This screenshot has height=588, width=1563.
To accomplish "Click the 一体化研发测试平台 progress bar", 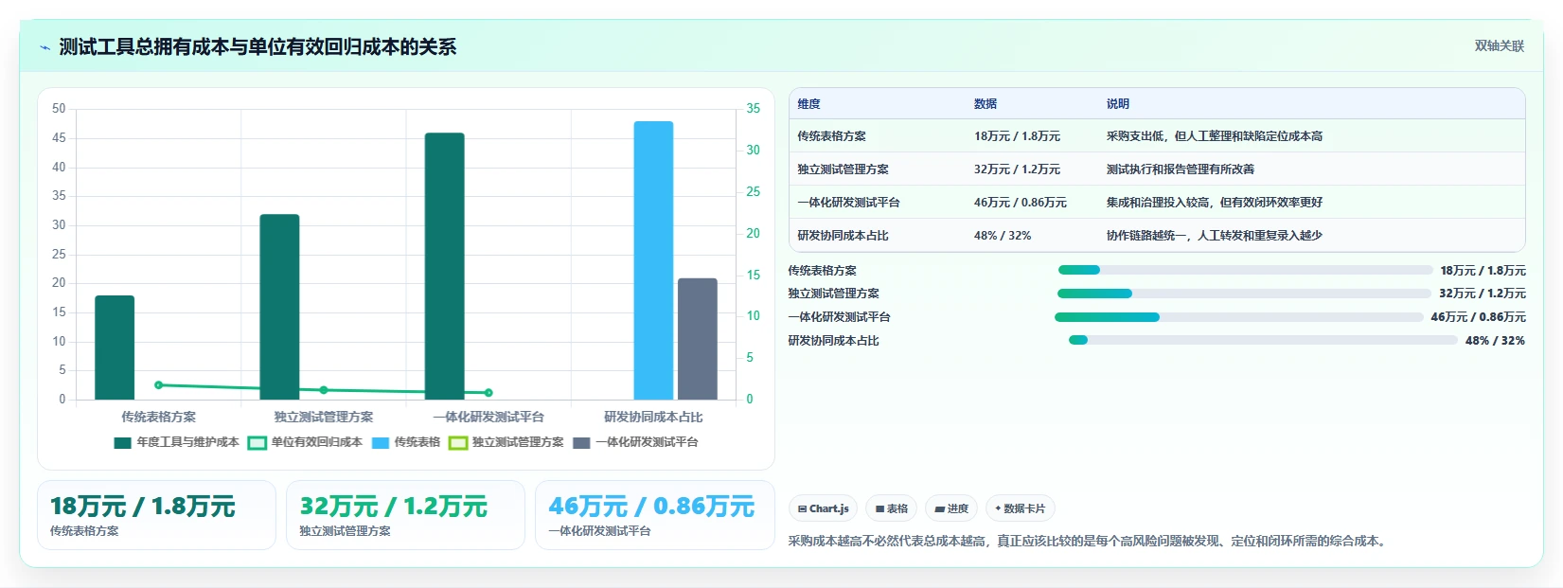I will (1238, 317).
